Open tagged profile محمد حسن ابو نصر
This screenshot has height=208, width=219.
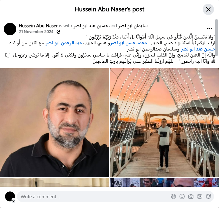[128, 43]
